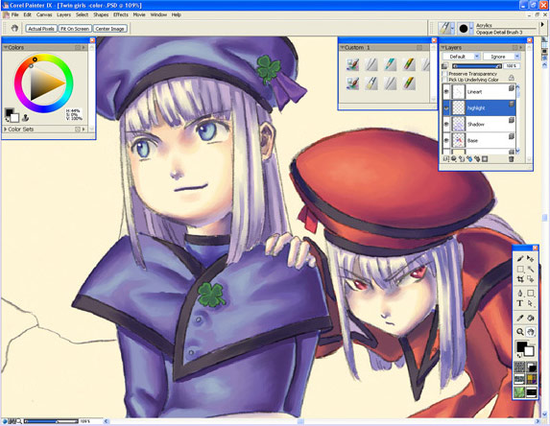Screen dimensions: 550x426
Task: Click the hand icon in the property bar
Action: point(14,28)
